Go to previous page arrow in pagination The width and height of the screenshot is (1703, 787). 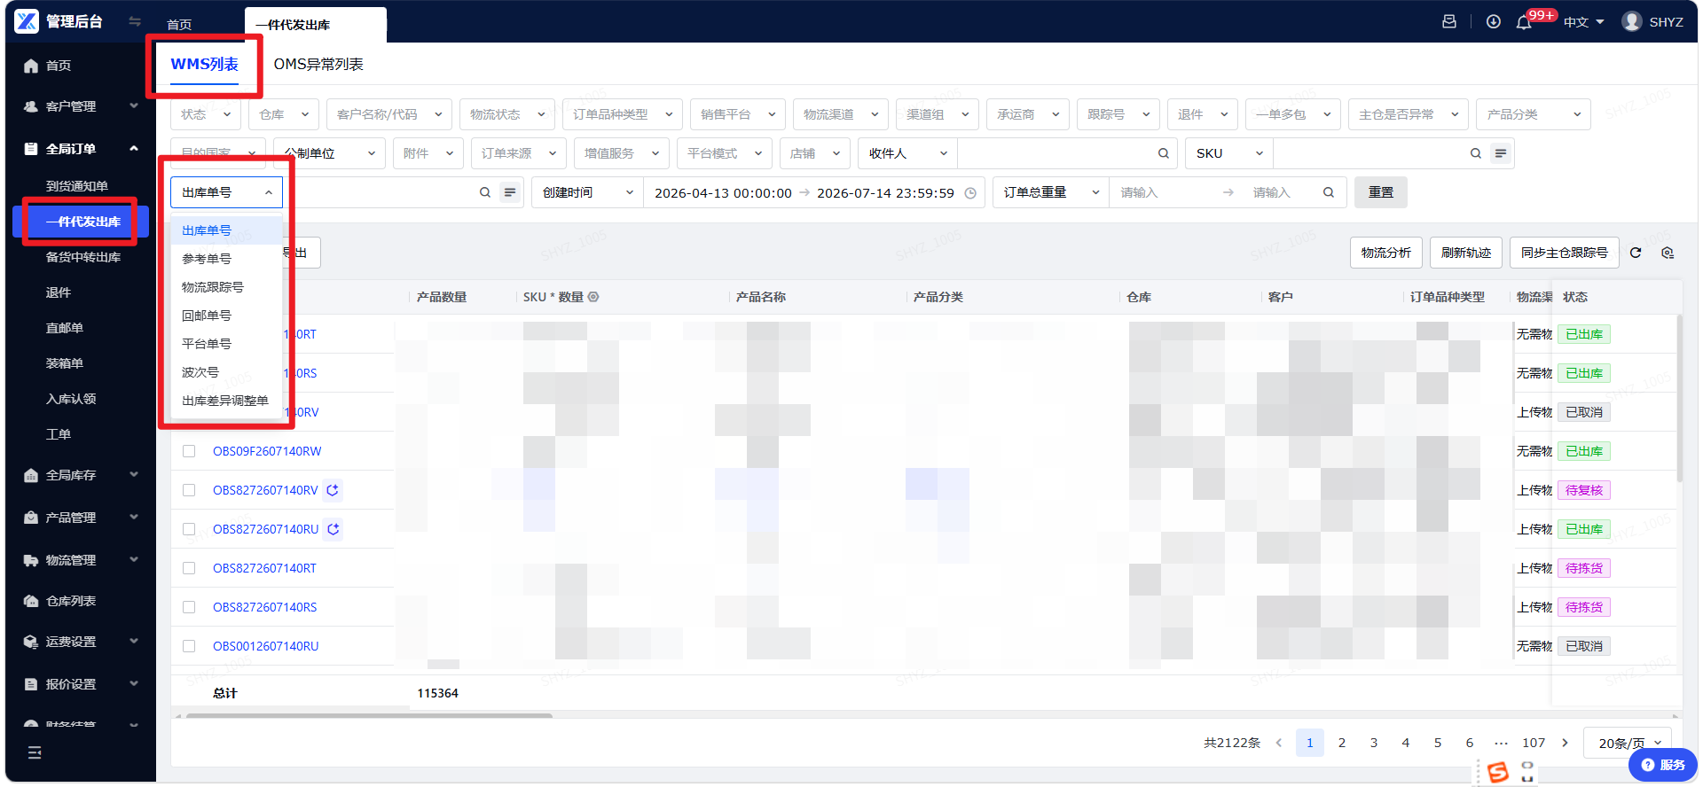click(x=1279, y=743)
